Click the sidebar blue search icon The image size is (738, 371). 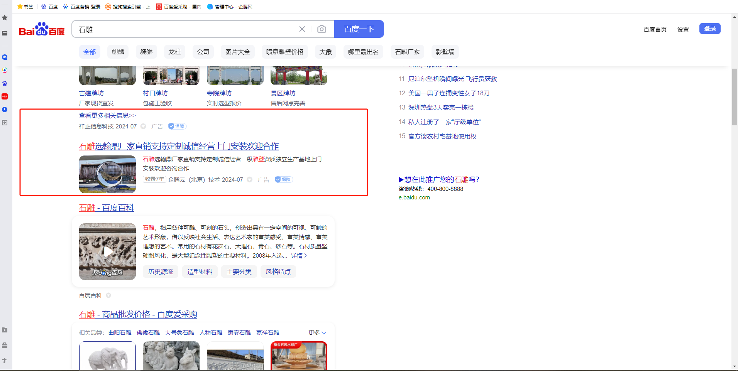[x=5, y=57]
